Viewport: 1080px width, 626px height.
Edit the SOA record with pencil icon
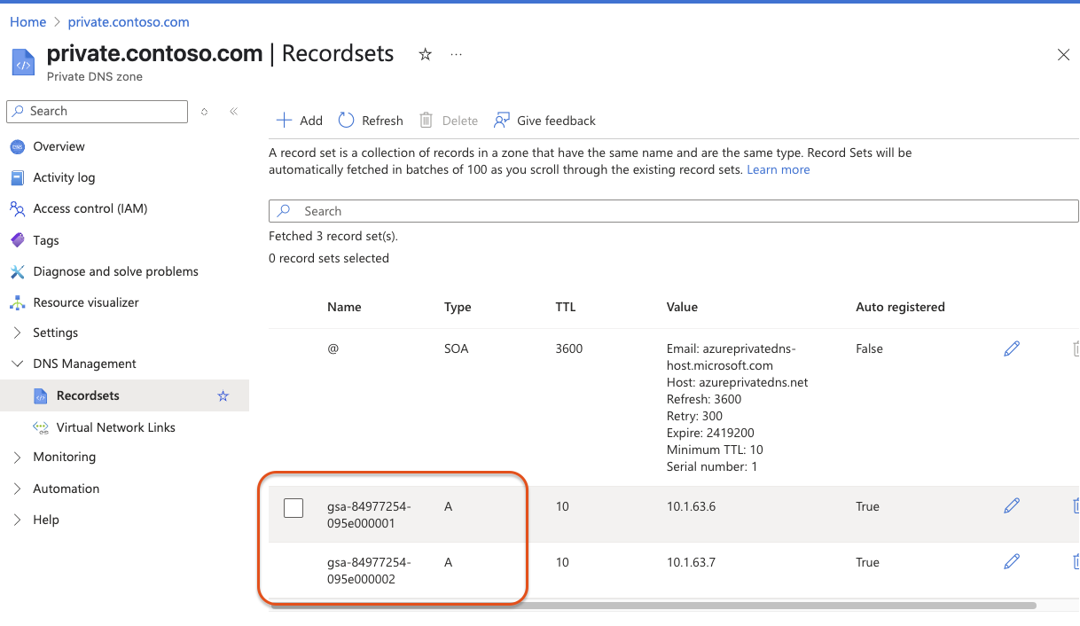point(1012,348)
